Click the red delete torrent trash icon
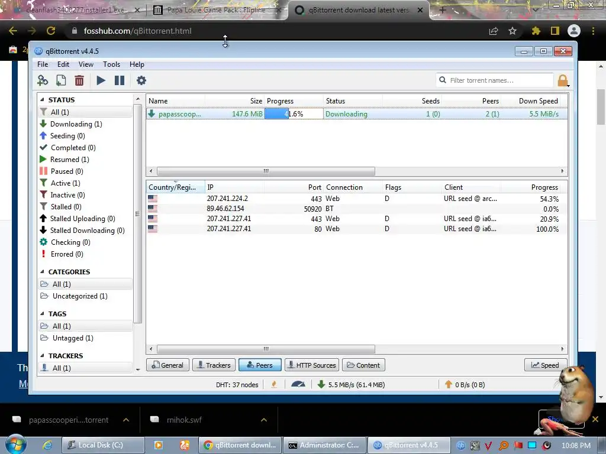The height and width of the screenshot is (454, 606). click(79, 80)
